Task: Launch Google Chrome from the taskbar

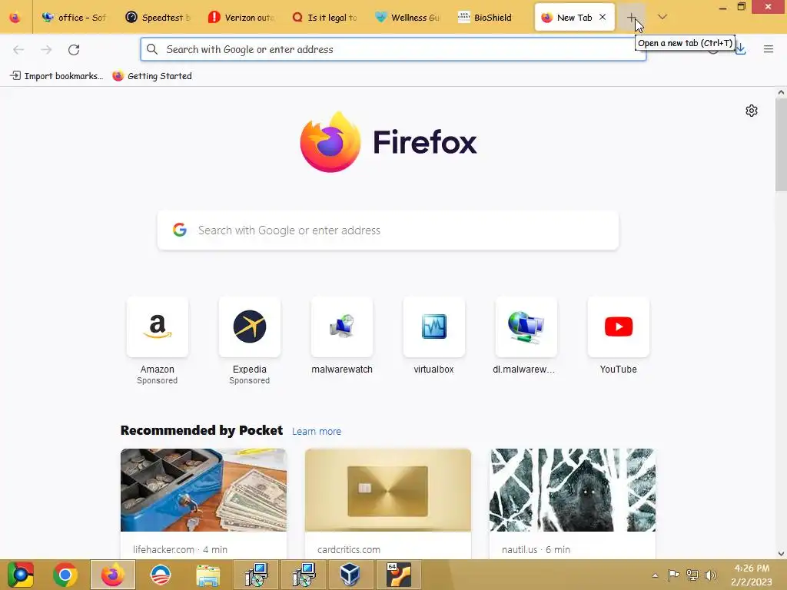Action: (x=65, y=575)
